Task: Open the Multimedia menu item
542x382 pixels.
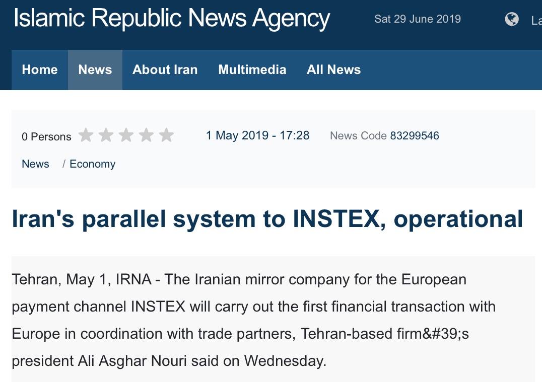Action: click(252, 69)
